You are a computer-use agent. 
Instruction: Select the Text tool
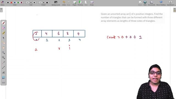pyautogui.click(x=4, y=73)
